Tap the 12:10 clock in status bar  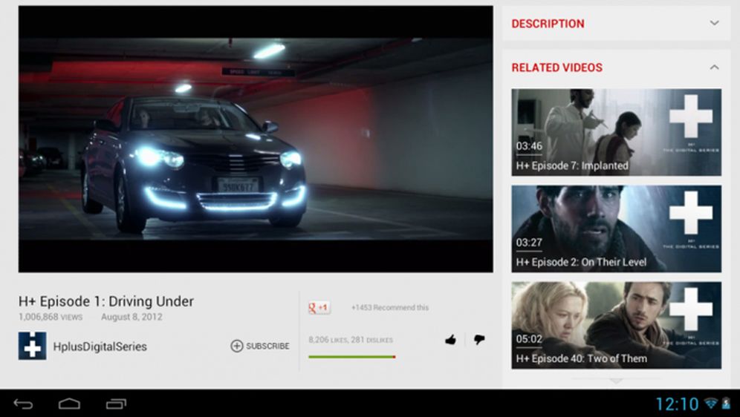[x=677, y=404]
